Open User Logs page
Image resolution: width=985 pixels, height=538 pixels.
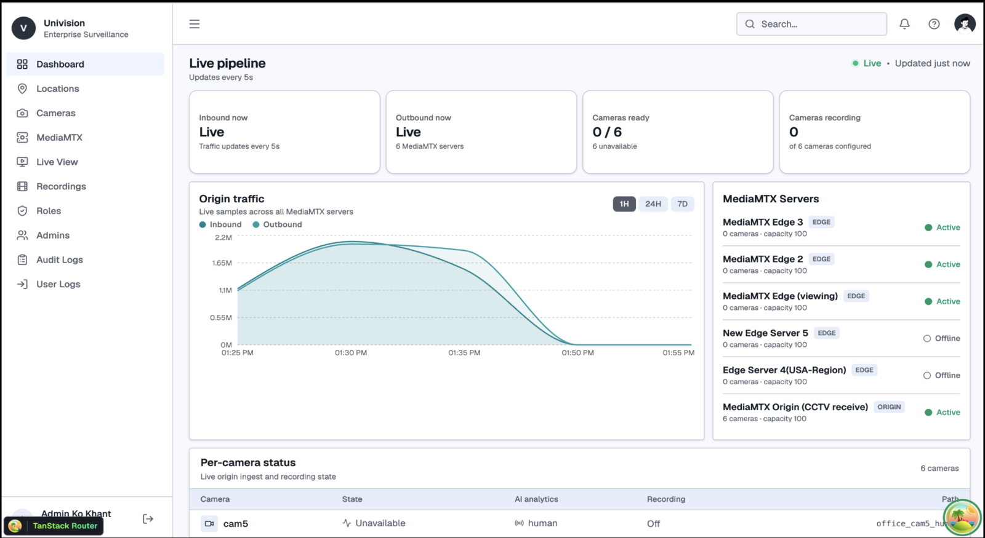tap(85, 284)
